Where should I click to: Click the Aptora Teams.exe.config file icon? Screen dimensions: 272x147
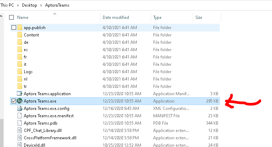pyautogui.click(x=20, y=108)
